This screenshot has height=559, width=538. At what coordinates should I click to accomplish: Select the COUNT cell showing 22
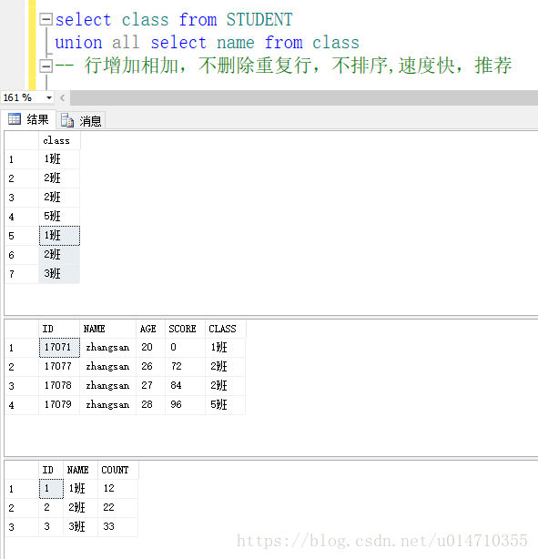click(x=118, y=508)
